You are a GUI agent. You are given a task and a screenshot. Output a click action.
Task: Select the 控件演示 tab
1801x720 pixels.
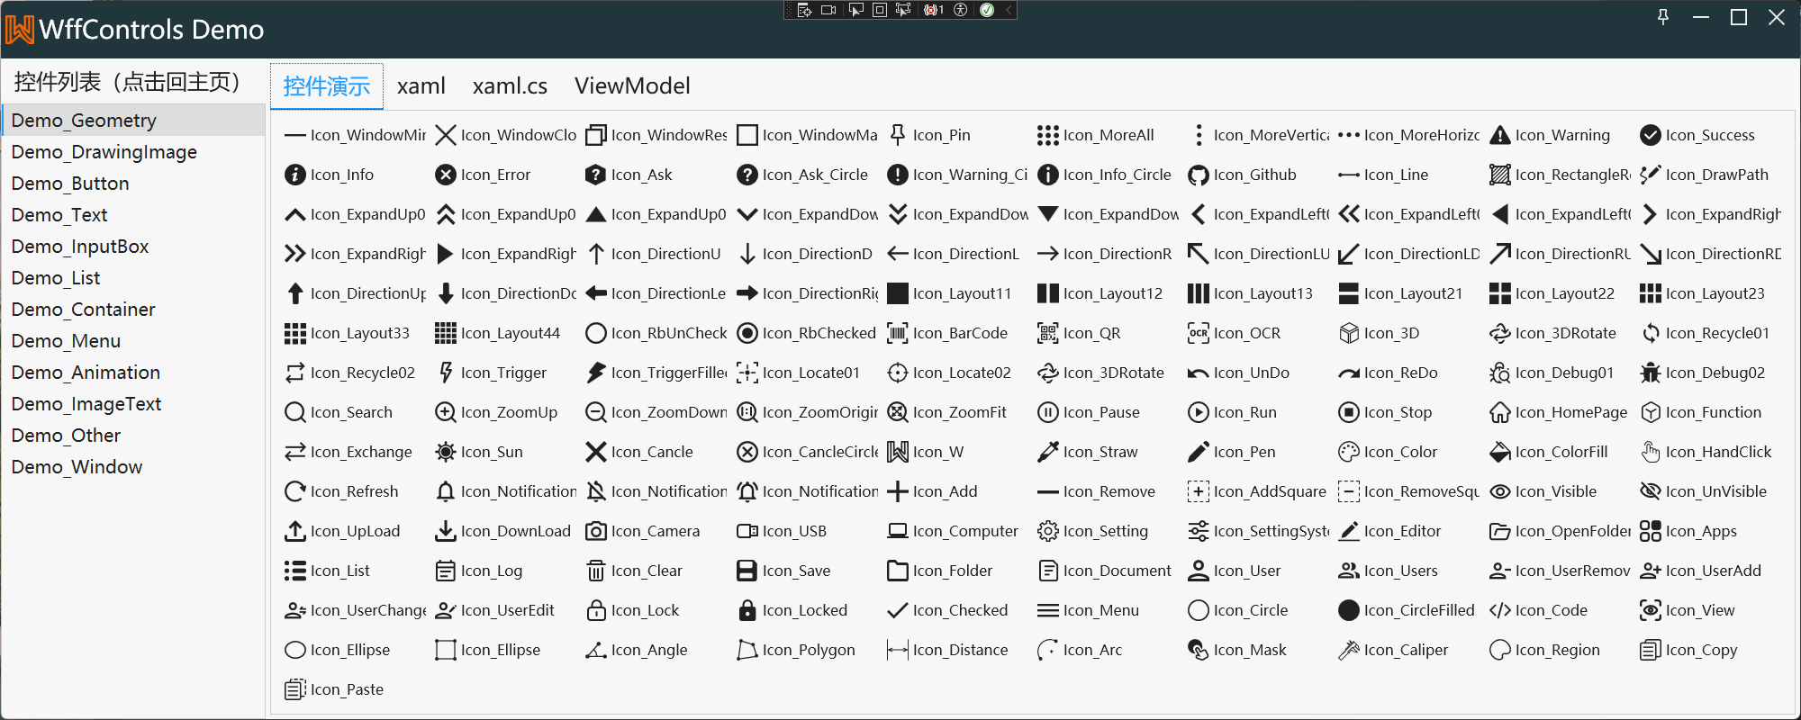[x=327, y=86]
